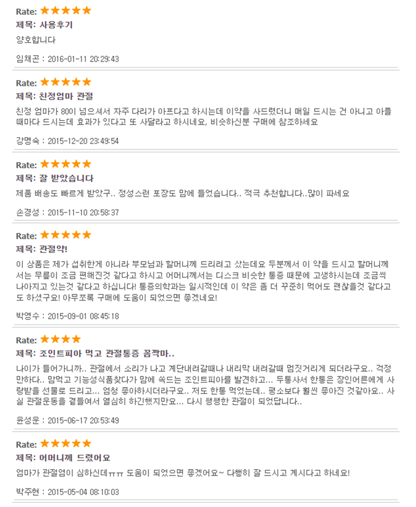
Task: Click the review body starting 엄마가 관절염이
Action: [183, 473]
